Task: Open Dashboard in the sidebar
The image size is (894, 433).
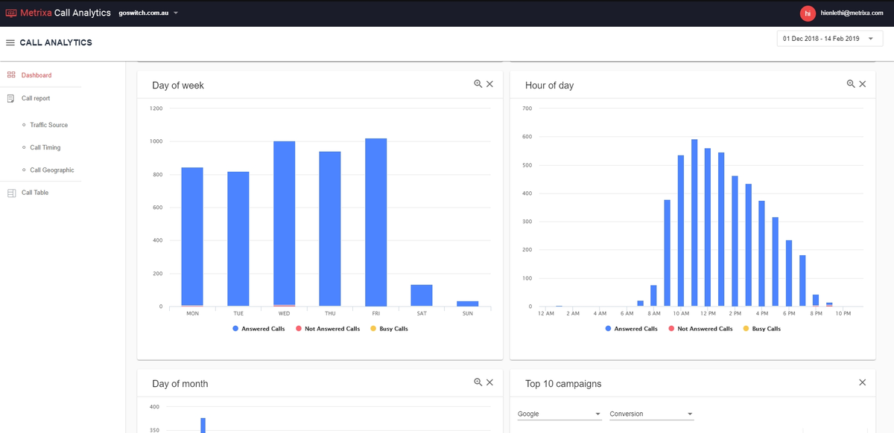Action: pyautogui.click(x=37, y=75)
